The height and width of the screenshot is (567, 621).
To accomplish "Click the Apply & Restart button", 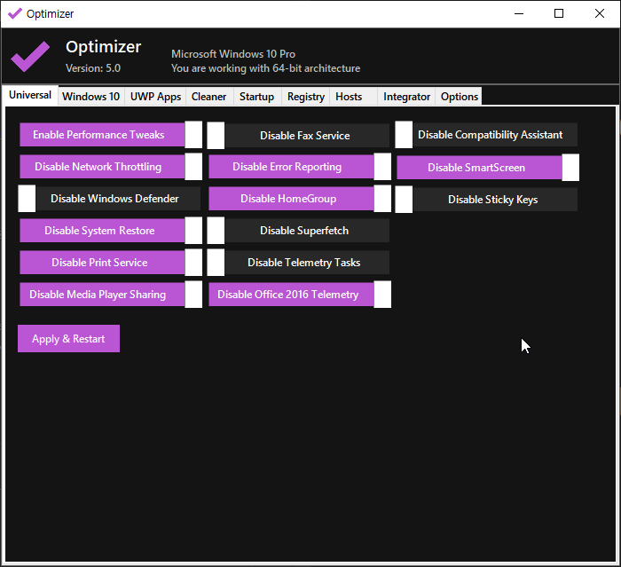I will click(68, 339).
